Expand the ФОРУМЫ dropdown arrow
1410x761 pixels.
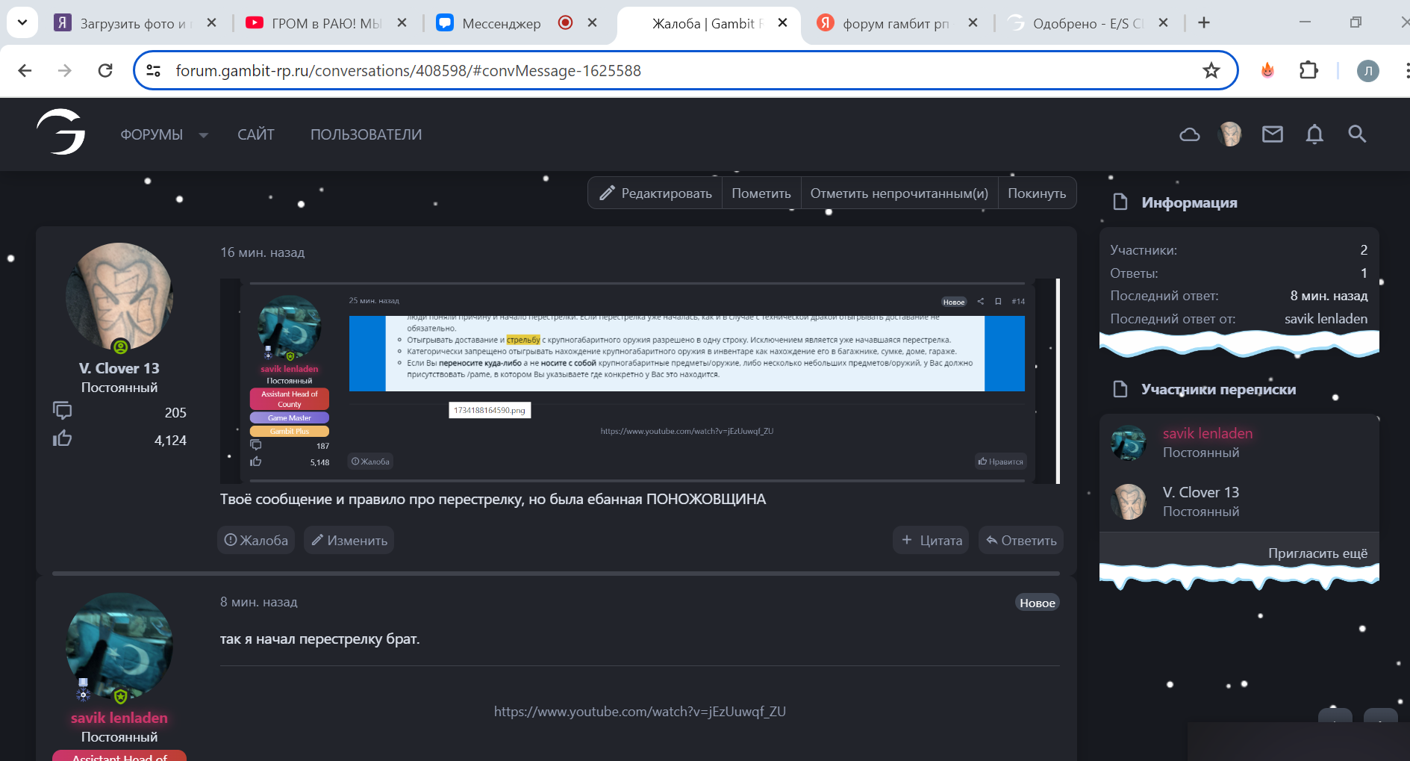pos(203,135)
